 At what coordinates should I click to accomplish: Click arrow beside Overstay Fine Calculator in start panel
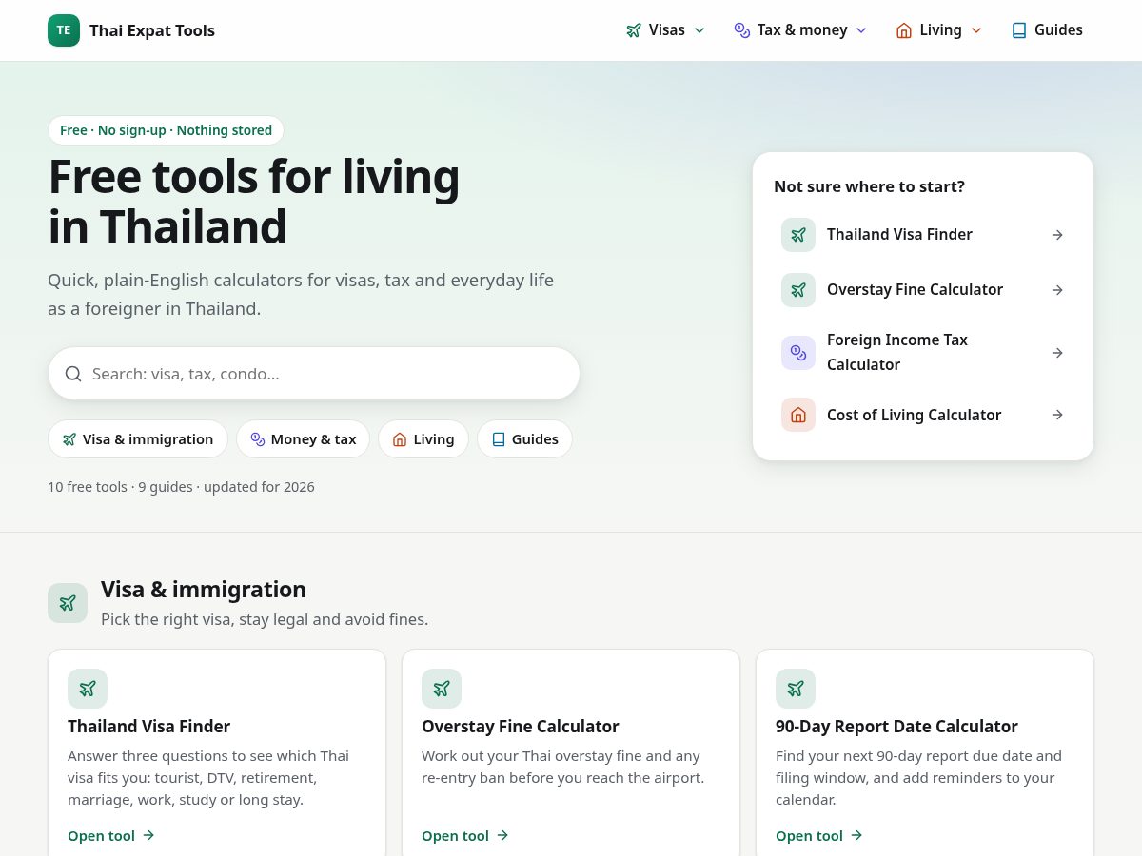pyautogui.click(x=1057, y=290)
